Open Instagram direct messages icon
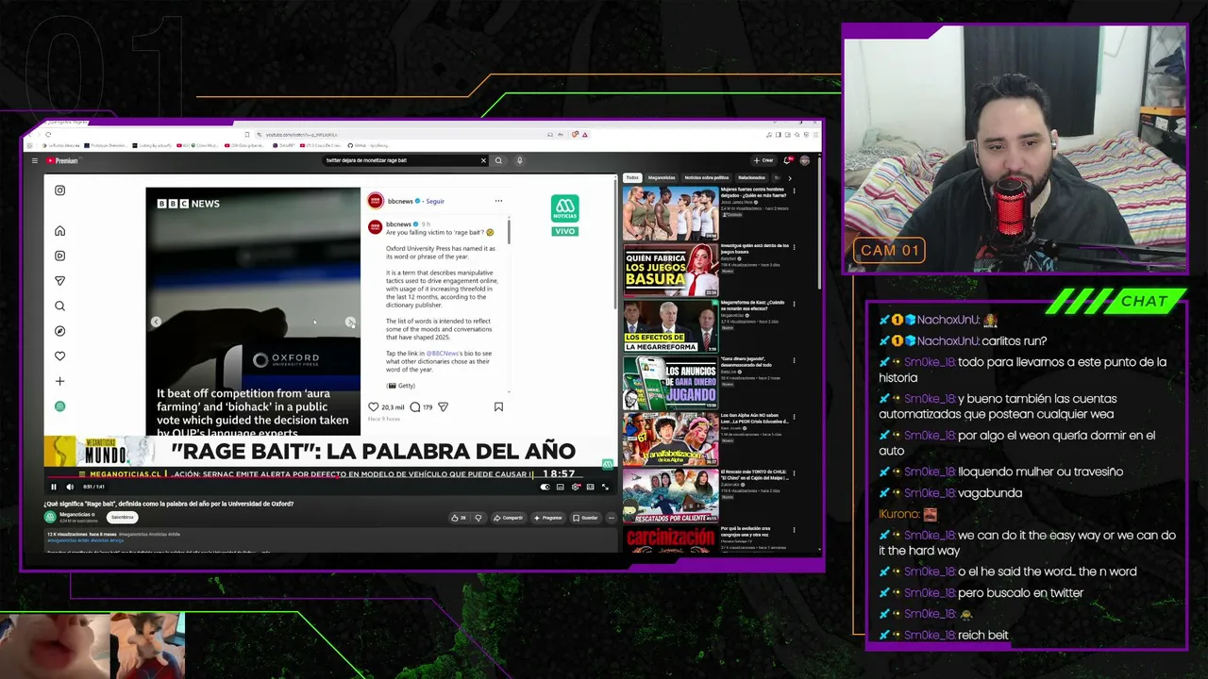Image resolution: width=1208 pixels, height=679 pixels. pos(59,281)
